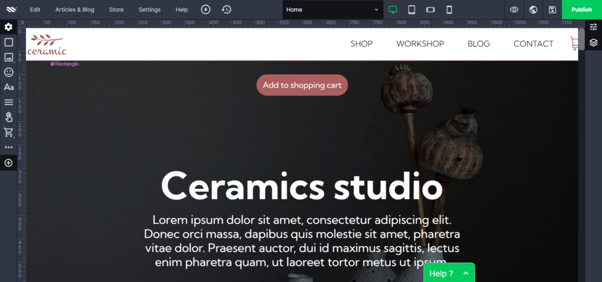Open the smiley icons tool
The image size is (602, 282).
click(x=8, y=72)
